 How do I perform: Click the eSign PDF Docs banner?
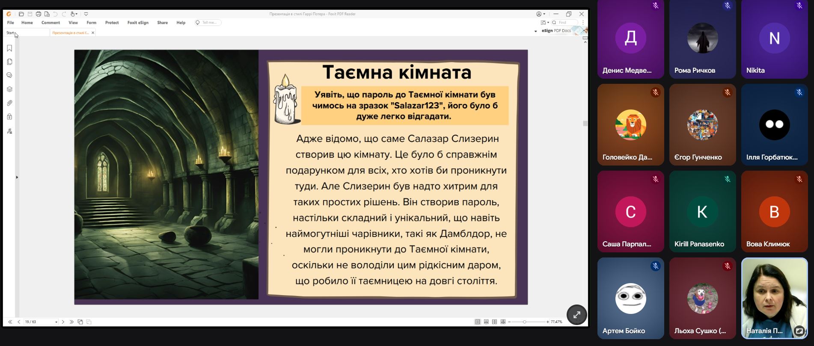coord(556,31)
